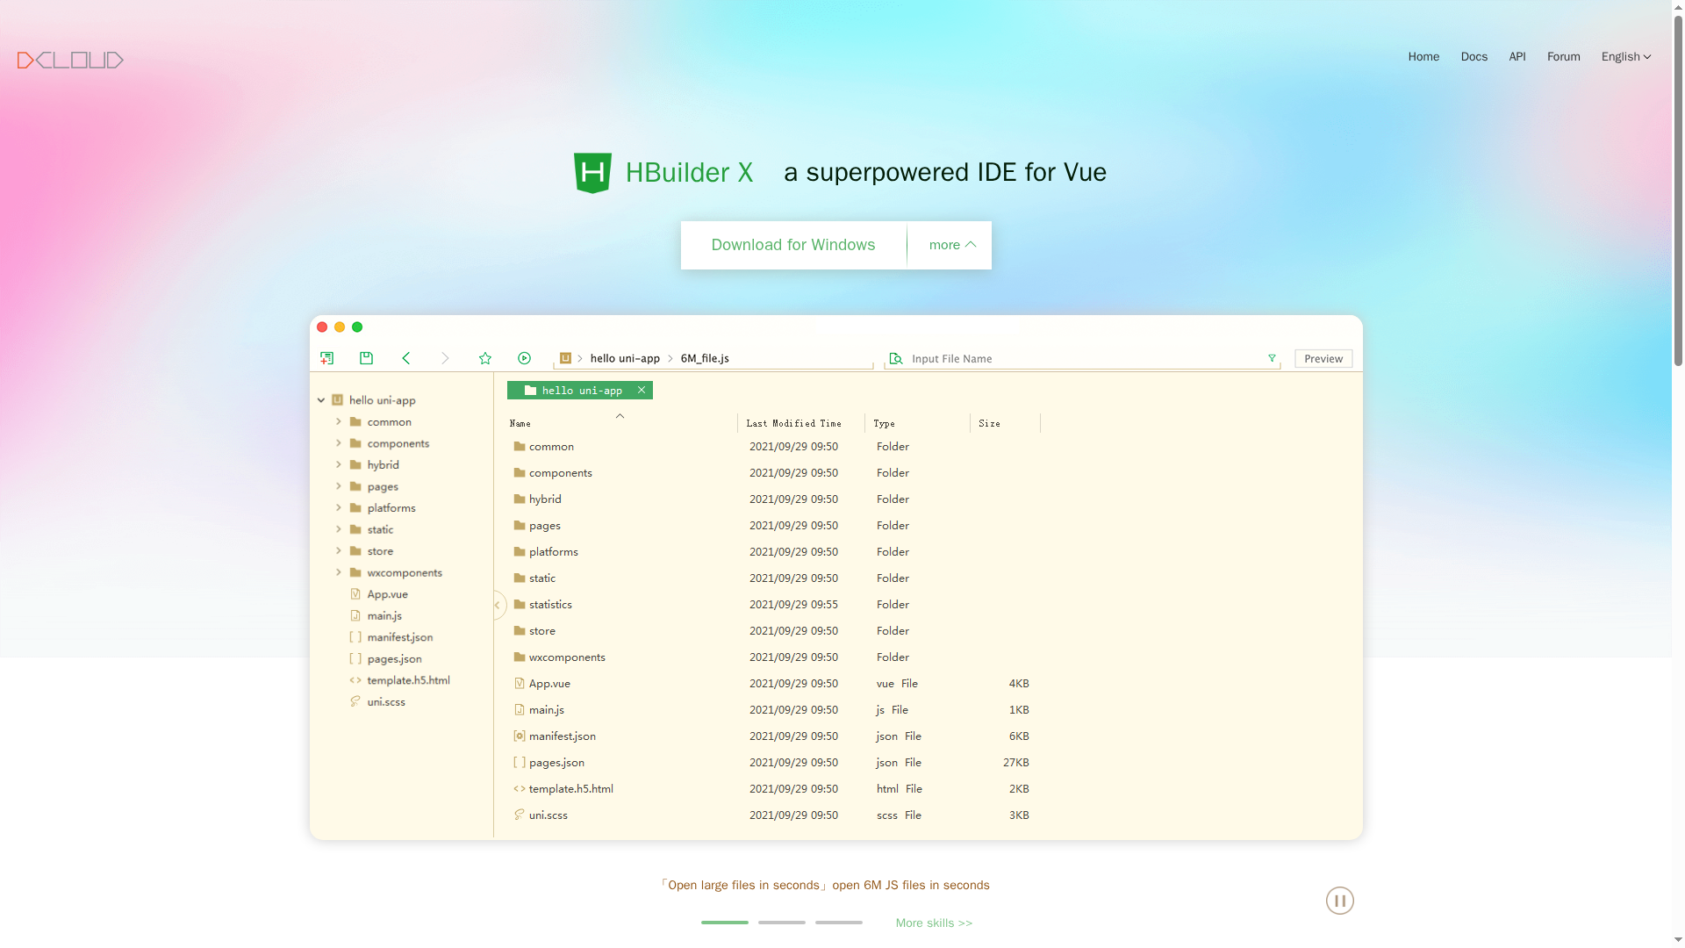Open the Docs nav link
The image size is (1685, 948).
[x=1474, y=56]
